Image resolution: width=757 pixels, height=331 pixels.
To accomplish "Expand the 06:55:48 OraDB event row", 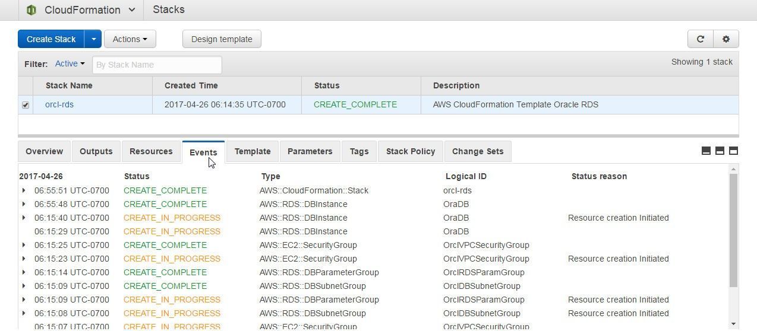I will [x=24, y=204].
